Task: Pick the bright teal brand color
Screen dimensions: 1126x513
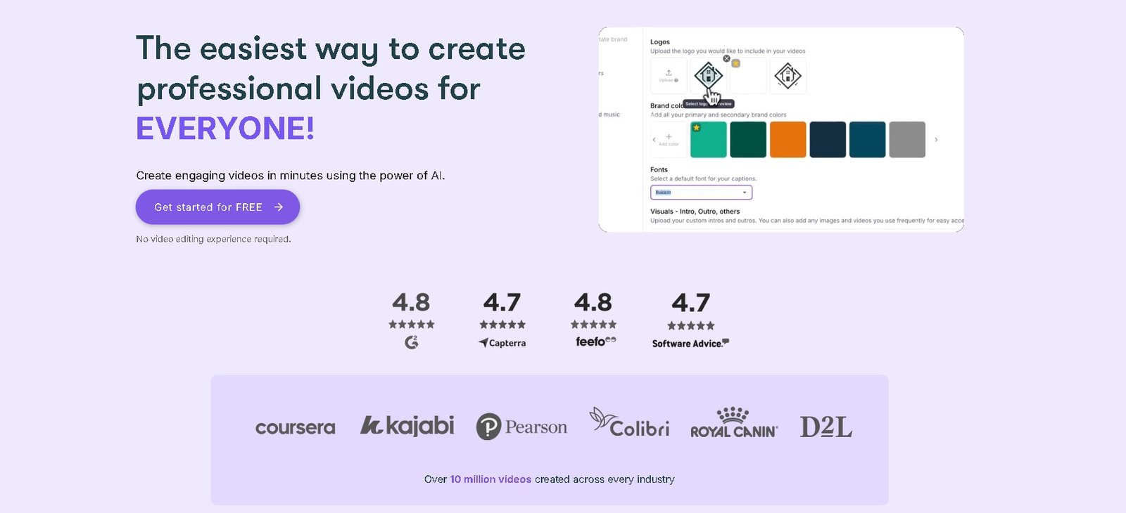Action: (x=708, y=139)
